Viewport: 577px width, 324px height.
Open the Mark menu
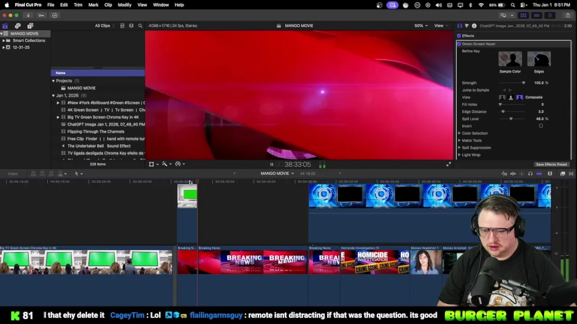coord(93,5)
